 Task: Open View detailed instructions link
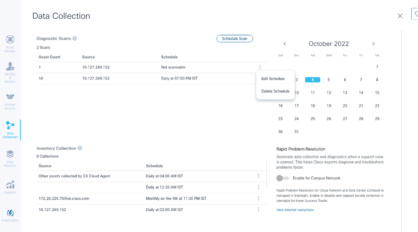[295, 210]
